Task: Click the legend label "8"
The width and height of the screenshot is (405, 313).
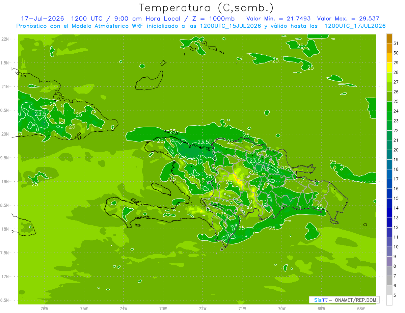Action: (395, 266)
